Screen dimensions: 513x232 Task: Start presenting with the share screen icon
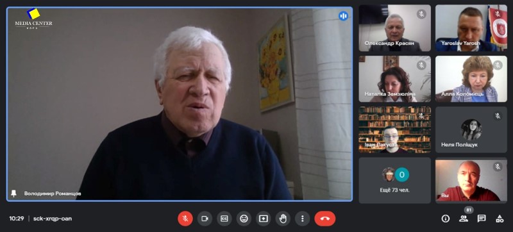(x=264, y=219)
